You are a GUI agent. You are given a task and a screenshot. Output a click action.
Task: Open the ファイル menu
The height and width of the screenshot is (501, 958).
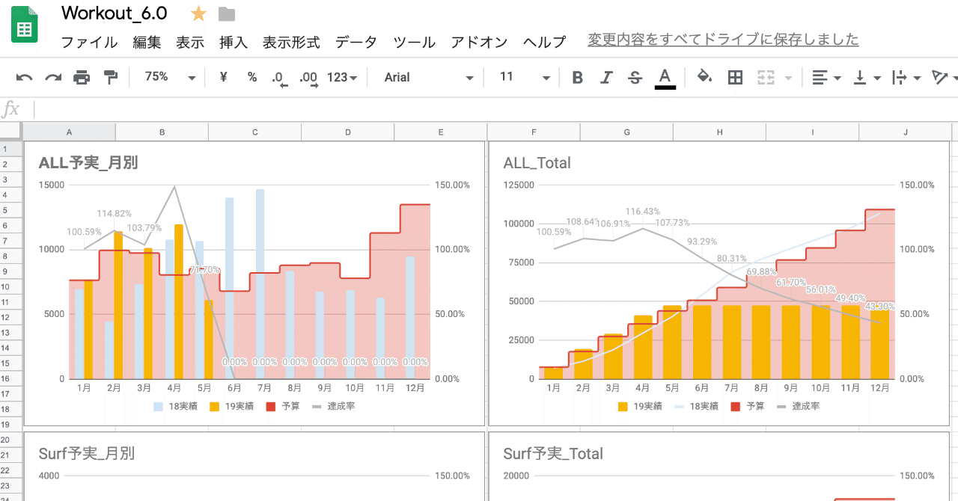(89, 42)
